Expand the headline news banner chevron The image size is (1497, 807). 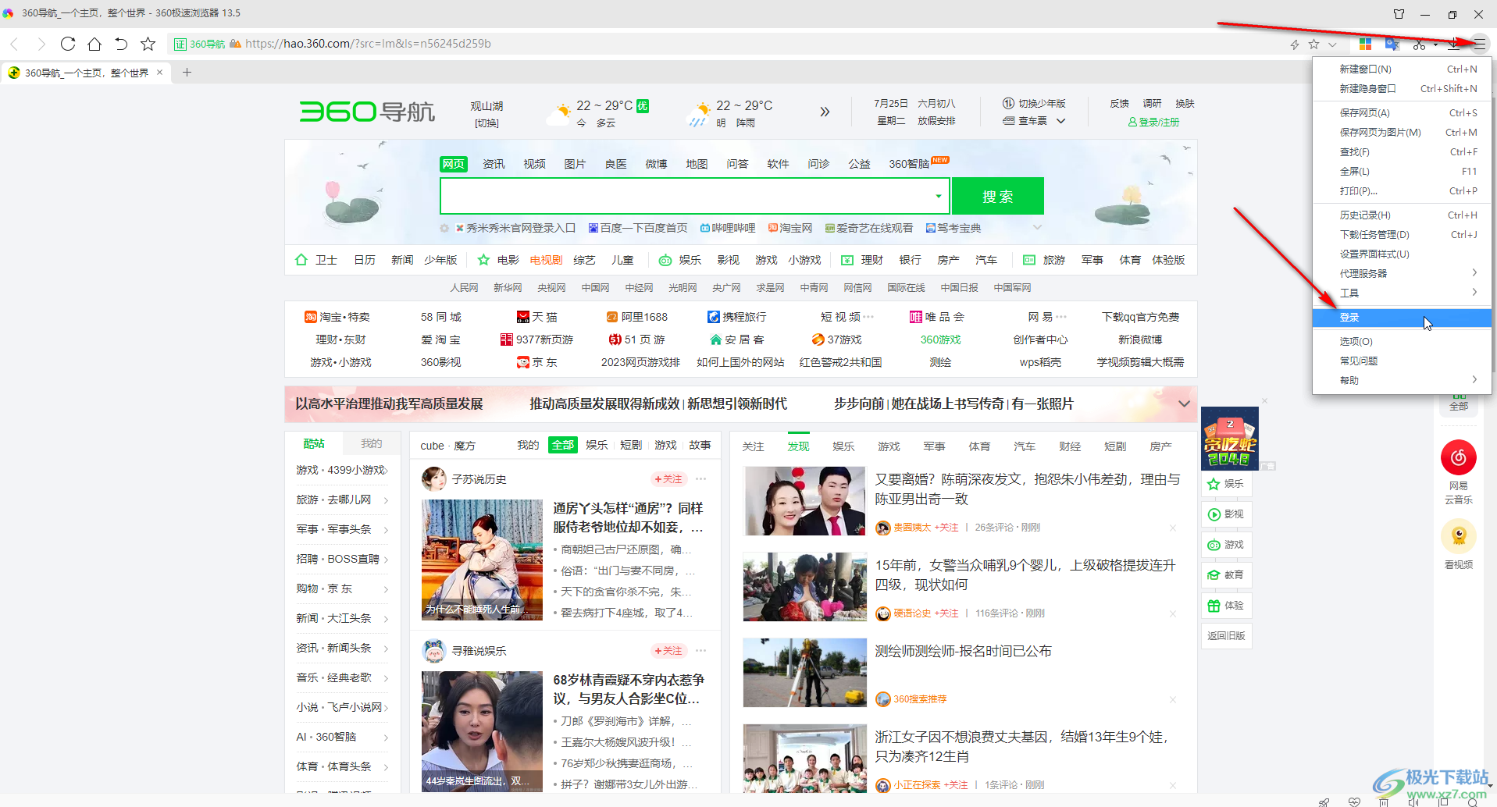(1184, 403)
